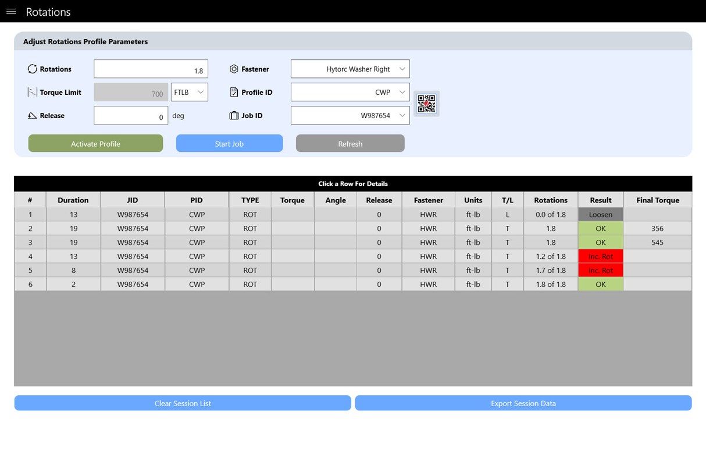Click the Final Torque column header
The height and width of the screenshot is (458, 706).
click(658, 200)
